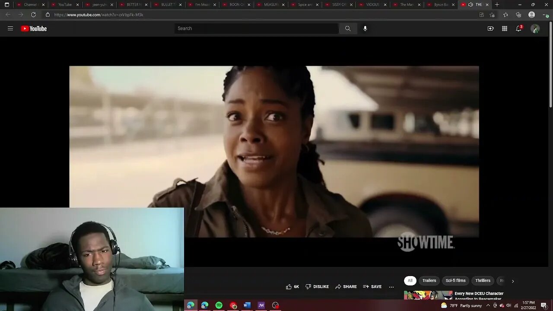Click the page vertical scrollbar
This screenshot has width=553, height=311.
(x=550, y=65)
